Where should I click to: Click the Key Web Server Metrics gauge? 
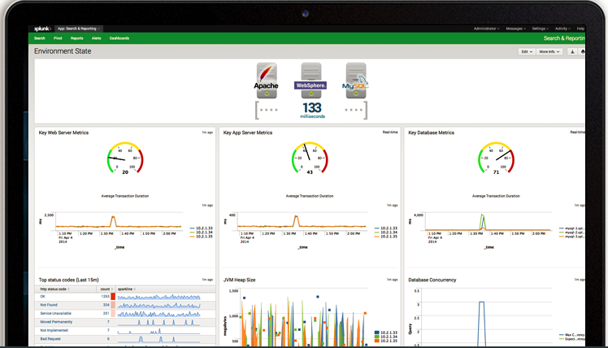(125, 158)
